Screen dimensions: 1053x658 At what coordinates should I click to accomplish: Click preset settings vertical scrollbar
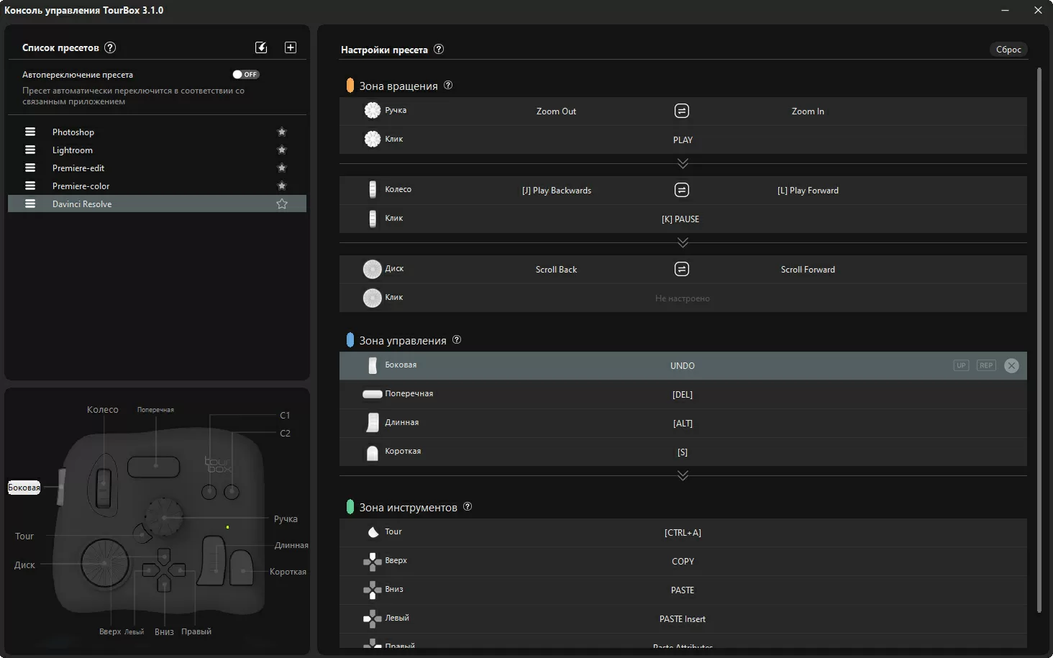tap(1039, 339)
